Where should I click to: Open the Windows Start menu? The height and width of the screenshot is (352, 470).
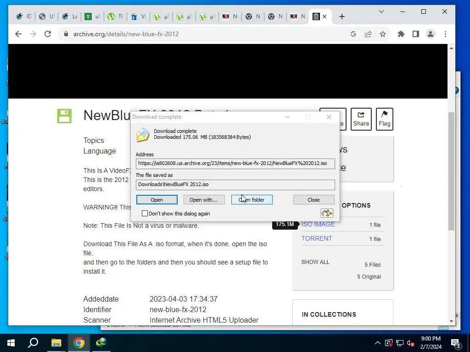[11, 343]
